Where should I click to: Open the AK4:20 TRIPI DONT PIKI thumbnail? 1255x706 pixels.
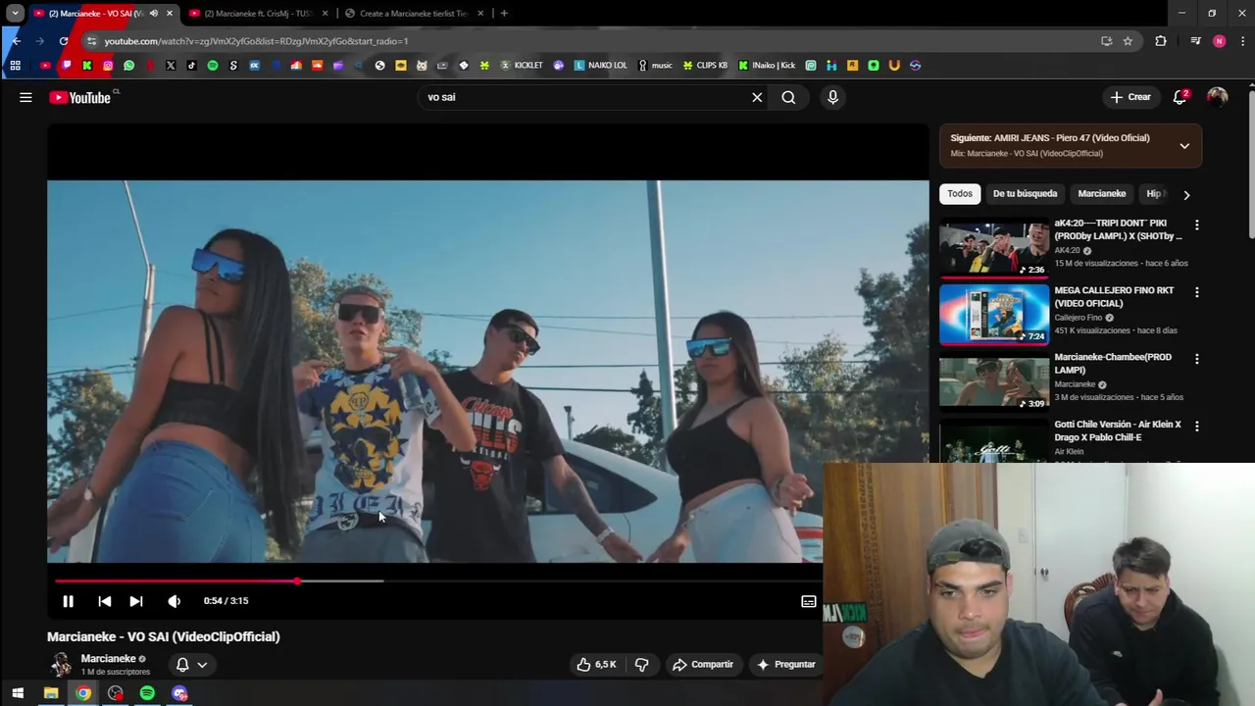click(x=994, y=247)
